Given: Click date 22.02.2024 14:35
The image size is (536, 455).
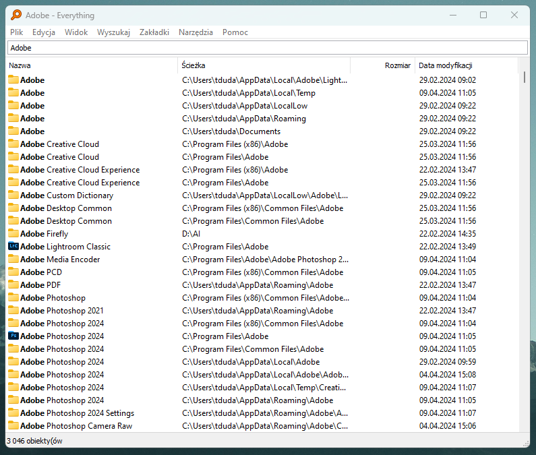Looking at the screenshot, I should click(x=448, y=234).
